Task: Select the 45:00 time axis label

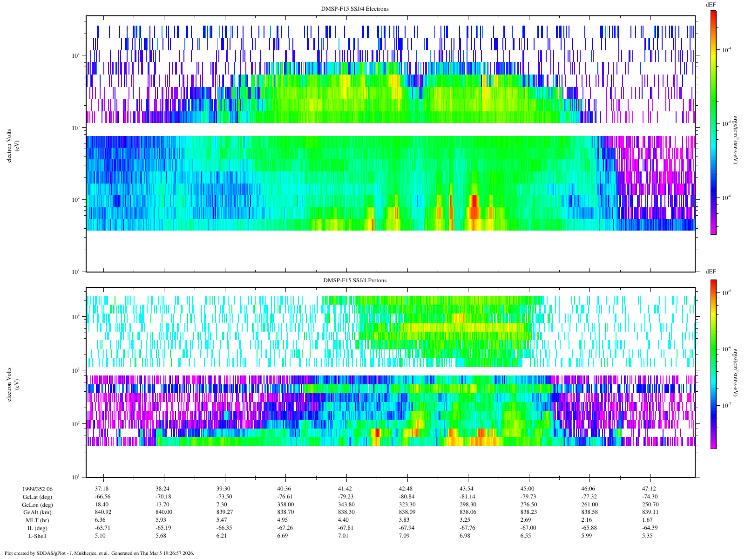Action: click(528, 489)
